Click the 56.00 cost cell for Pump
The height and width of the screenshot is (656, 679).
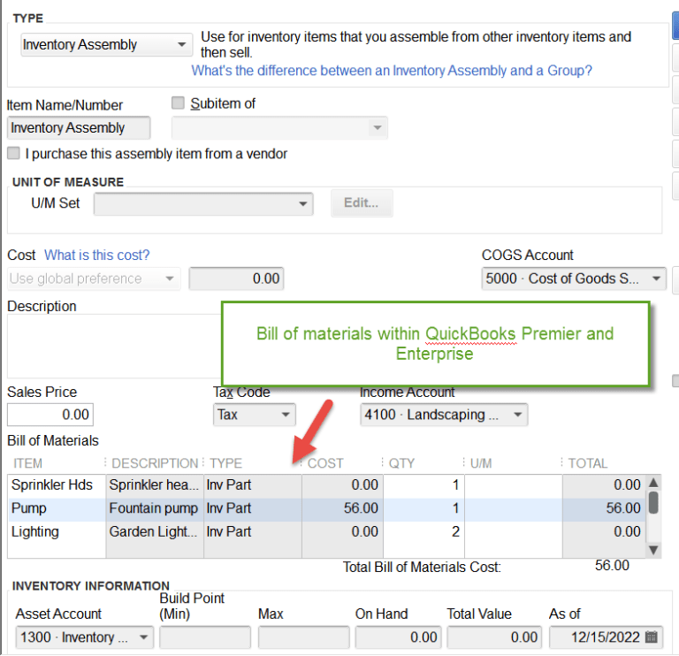tap(342, 507)
